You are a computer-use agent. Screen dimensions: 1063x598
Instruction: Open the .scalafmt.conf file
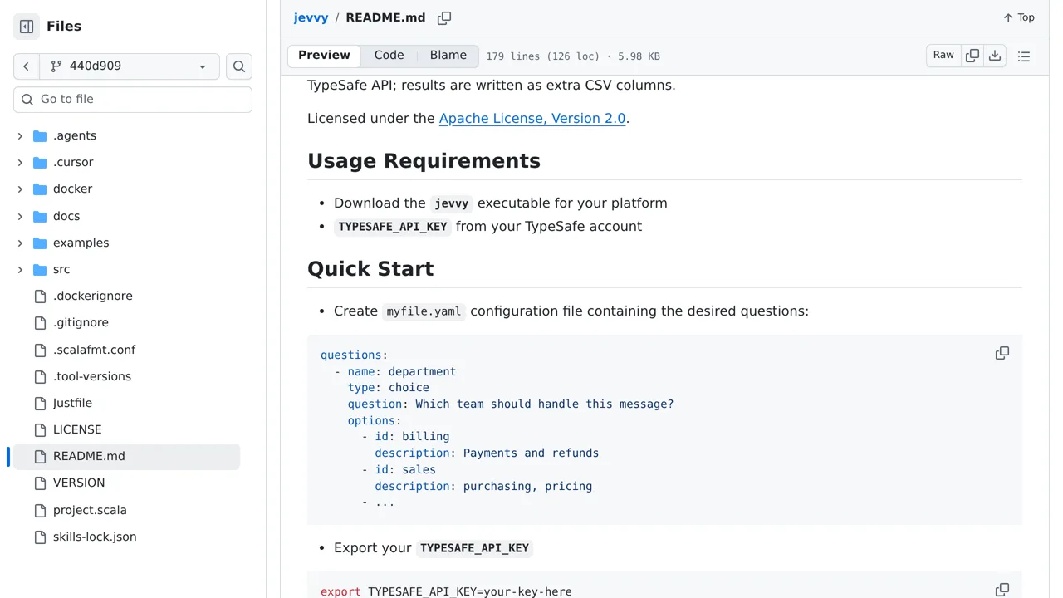(94, 350)
